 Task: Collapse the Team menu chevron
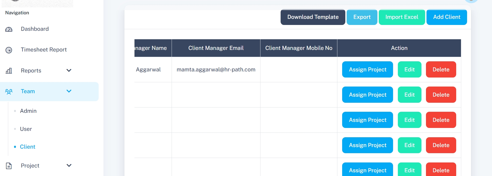pos(69,91)
